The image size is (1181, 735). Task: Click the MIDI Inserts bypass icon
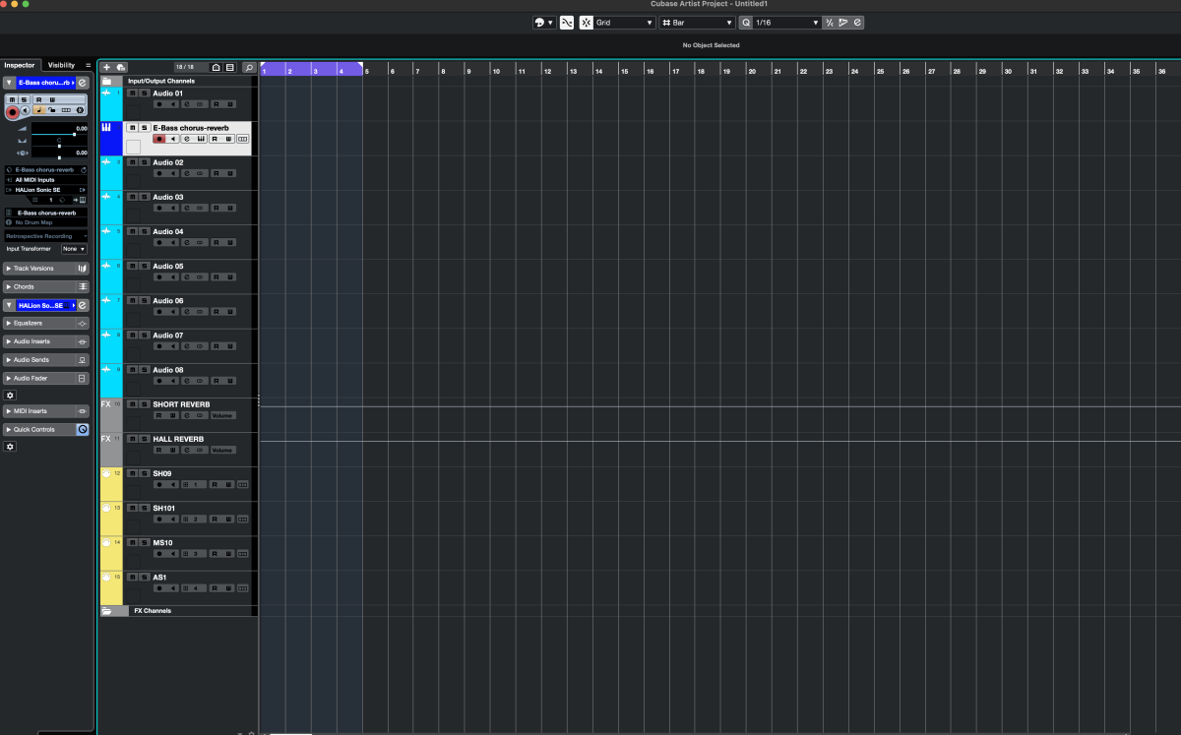(83, 411)
